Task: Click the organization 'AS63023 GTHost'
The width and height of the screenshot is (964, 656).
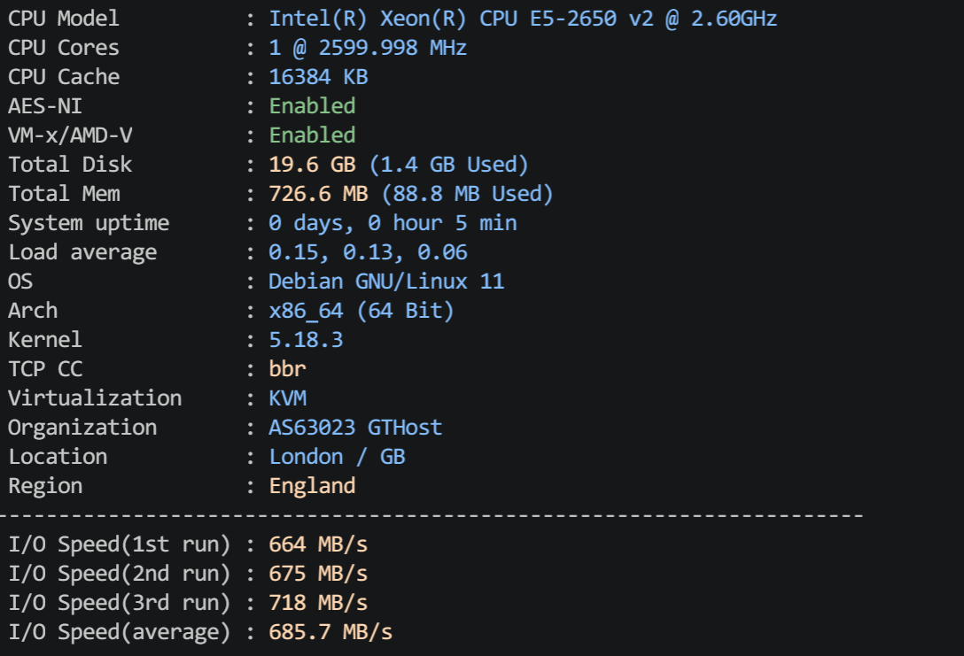Action: click(x=355, y=428)
